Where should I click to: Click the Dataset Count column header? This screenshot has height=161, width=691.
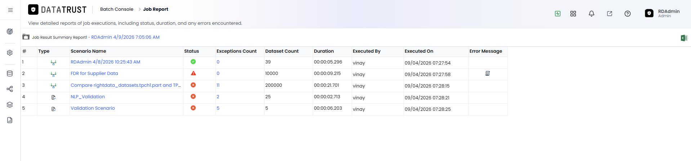[x=282, y=51]
